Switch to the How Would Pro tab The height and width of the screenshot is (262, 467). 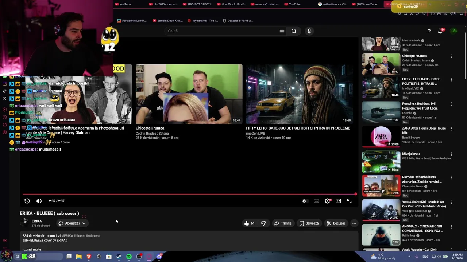point(231,4)
